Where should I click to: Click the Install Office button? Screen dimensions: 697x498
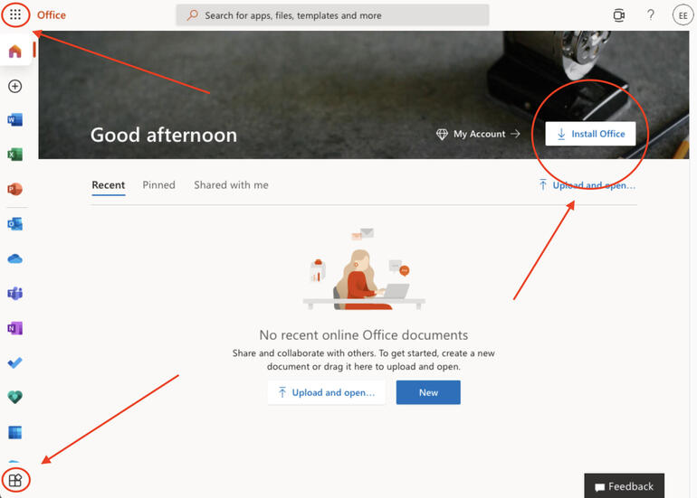point(590,134)
